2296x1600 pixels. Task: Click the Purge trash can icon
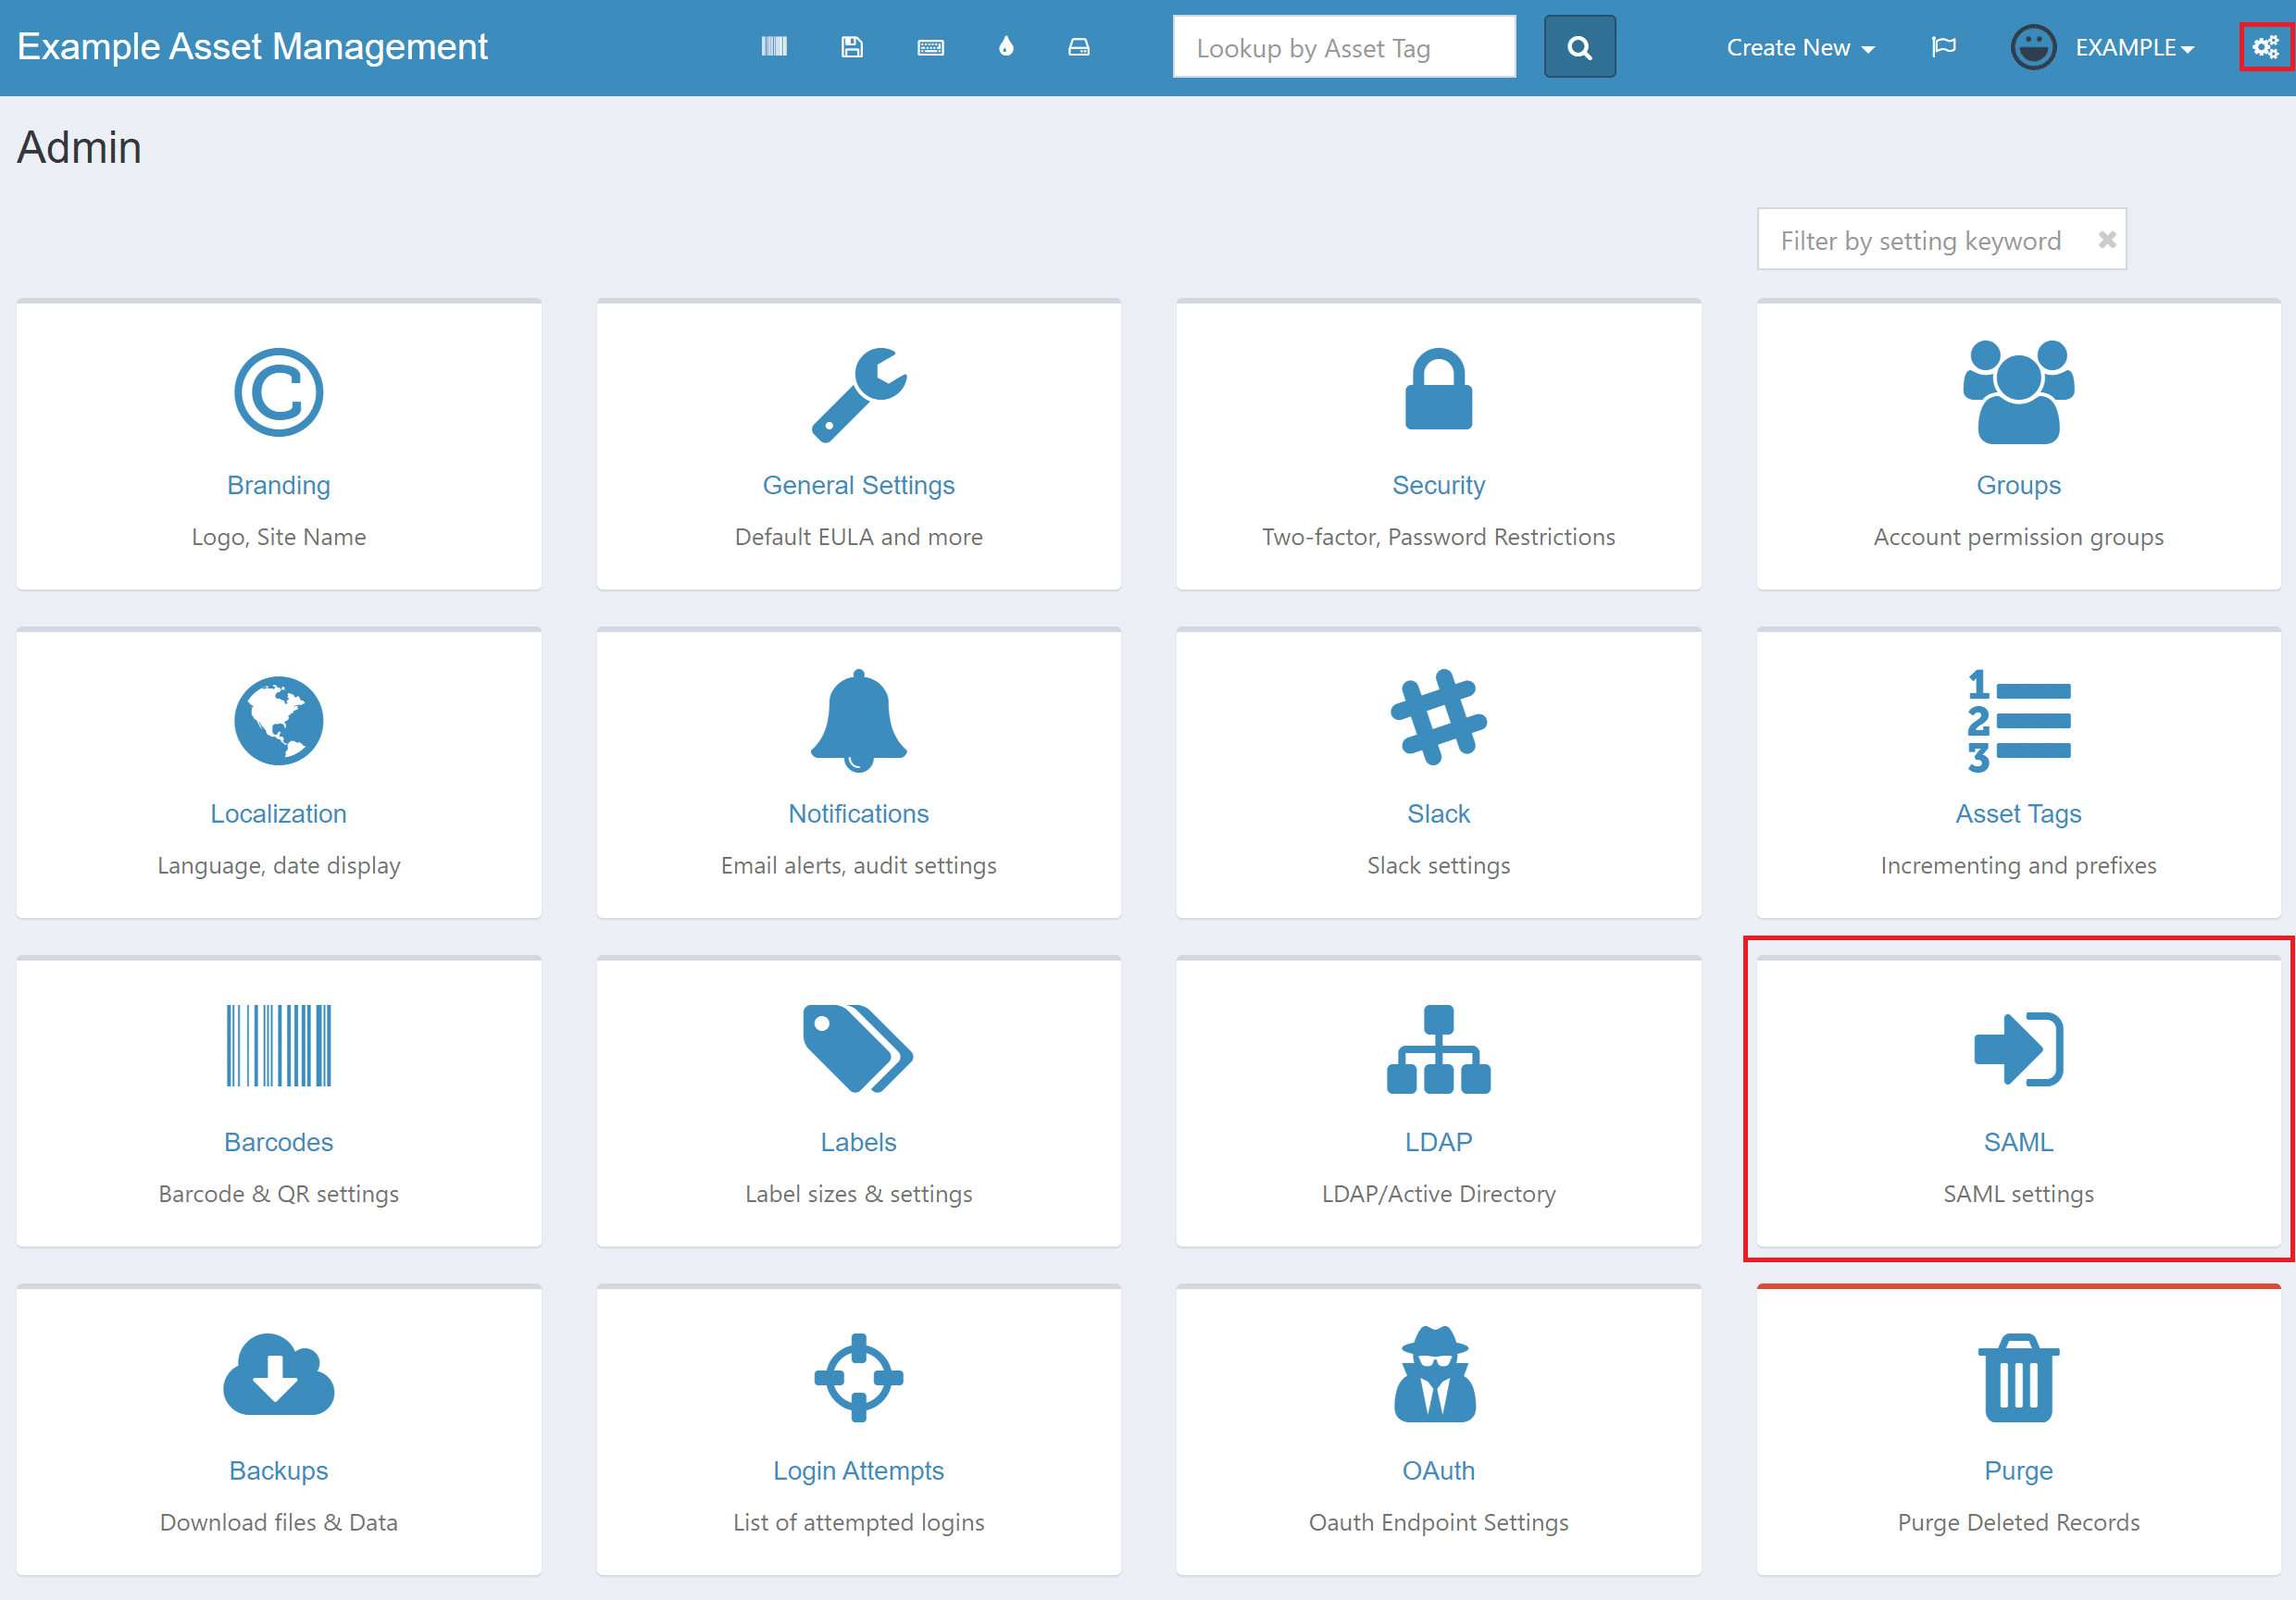click(x=2017, y=1377)
